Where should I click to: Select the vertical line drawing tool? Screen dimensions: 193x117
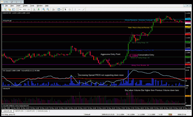[75, 9]
